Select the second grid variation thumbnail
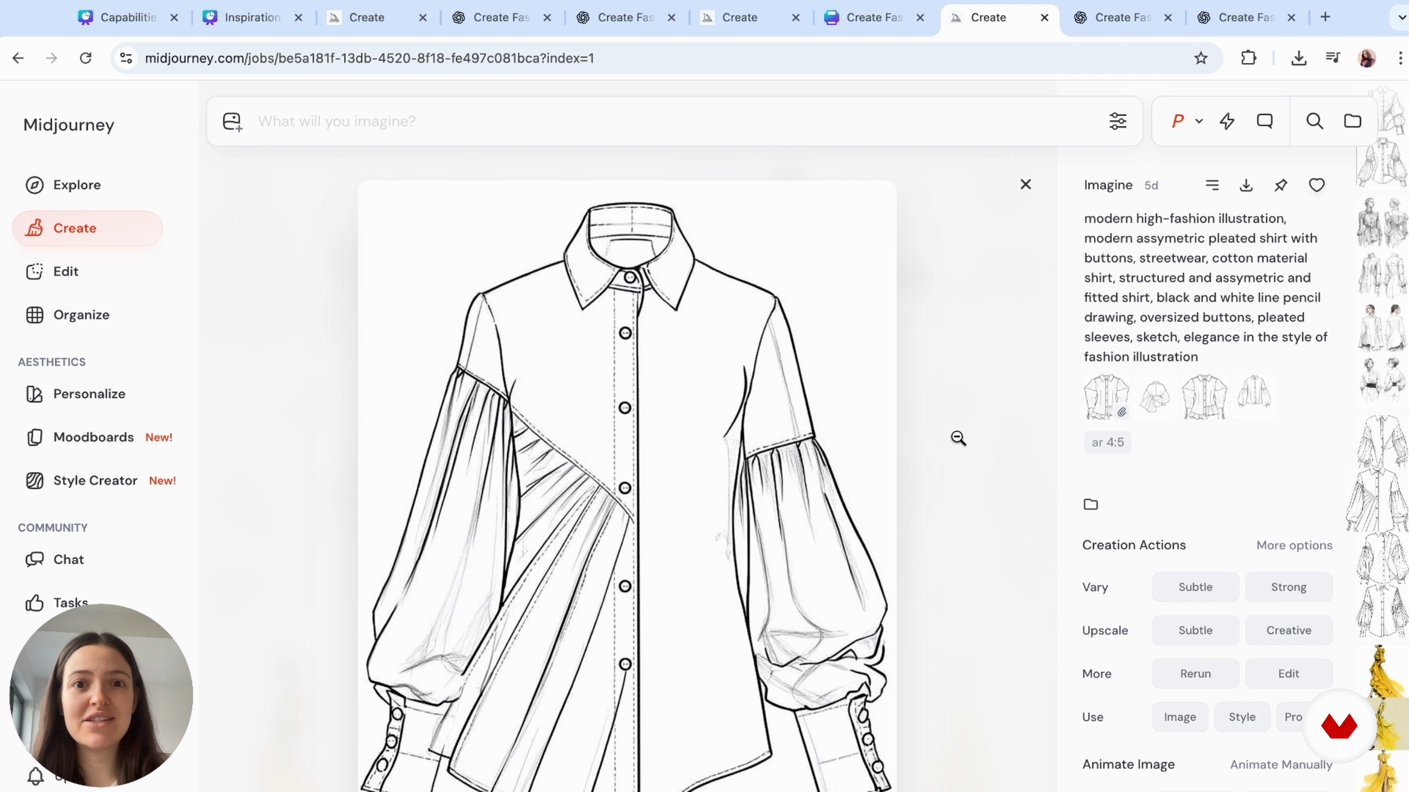1409x792 pixels. click(x=1155, y=396)
